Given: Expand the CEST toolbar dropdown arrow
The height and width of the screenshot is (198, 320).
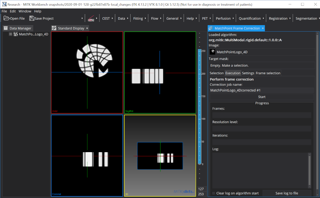Looking at the screenshot, I should 112,18.
